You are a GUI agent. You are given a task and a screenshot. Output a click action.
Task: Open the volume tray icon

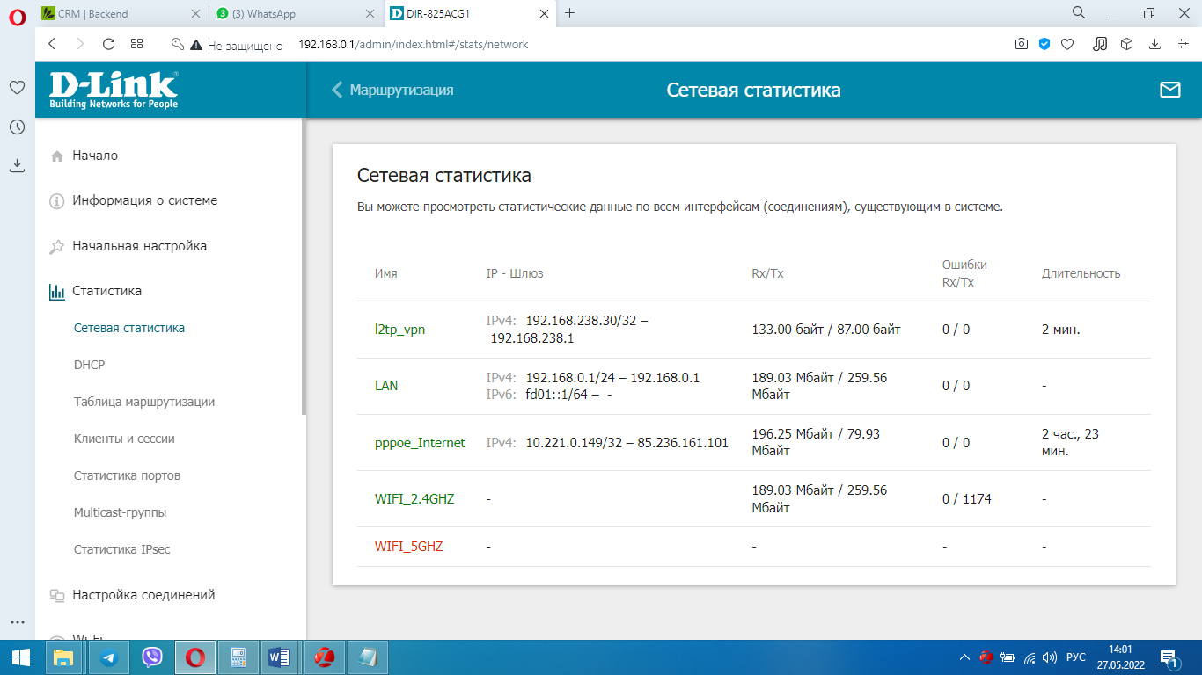tap(1048, 657)
